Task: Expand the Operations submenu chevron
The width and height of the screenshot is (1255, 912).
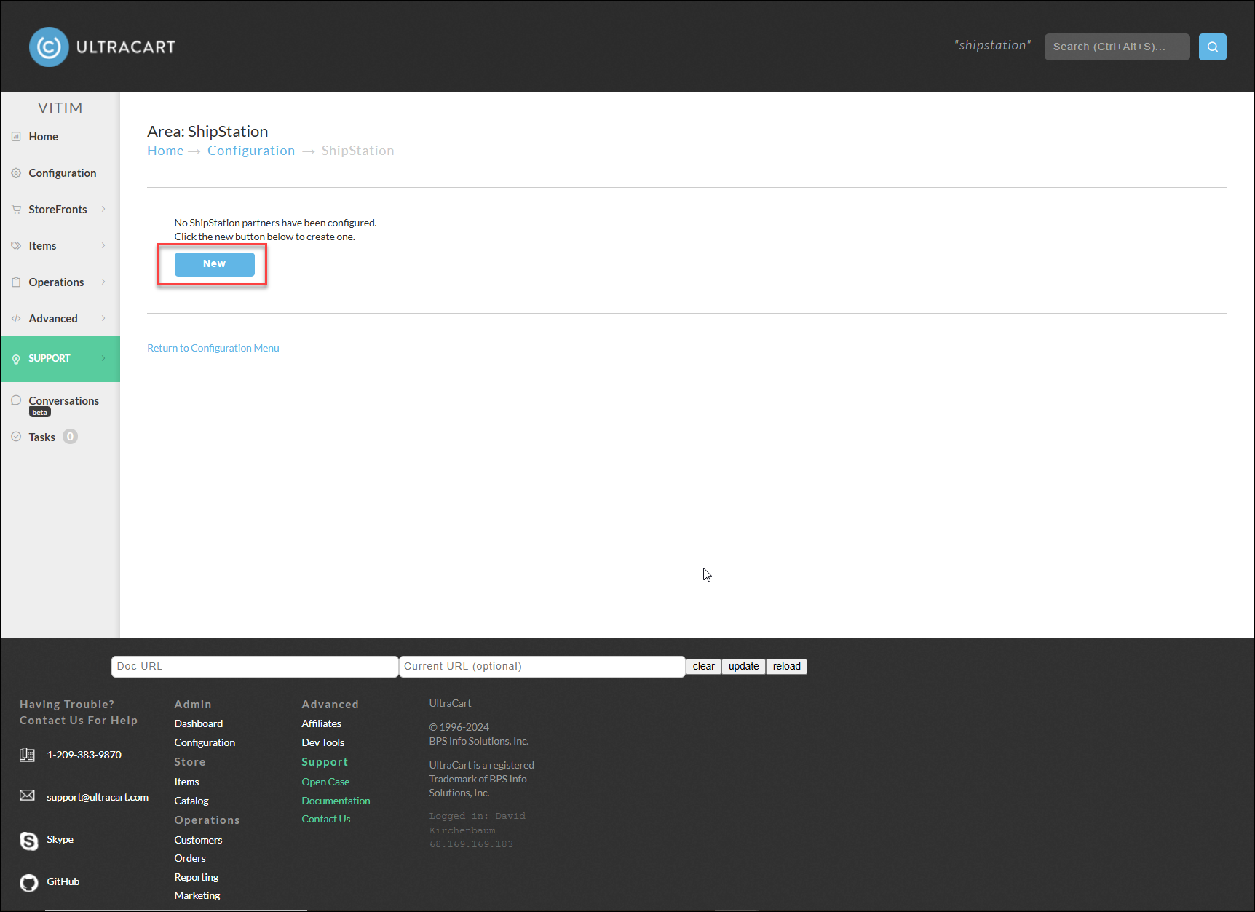Action: click(x=103, y=282)
